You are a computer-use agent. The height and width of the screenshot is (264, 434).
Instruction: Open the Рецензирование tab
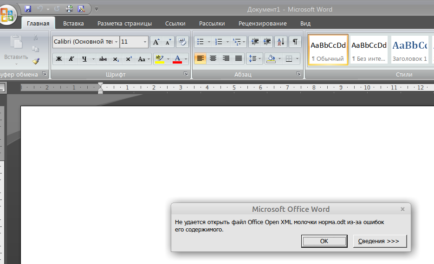(263, 24)
